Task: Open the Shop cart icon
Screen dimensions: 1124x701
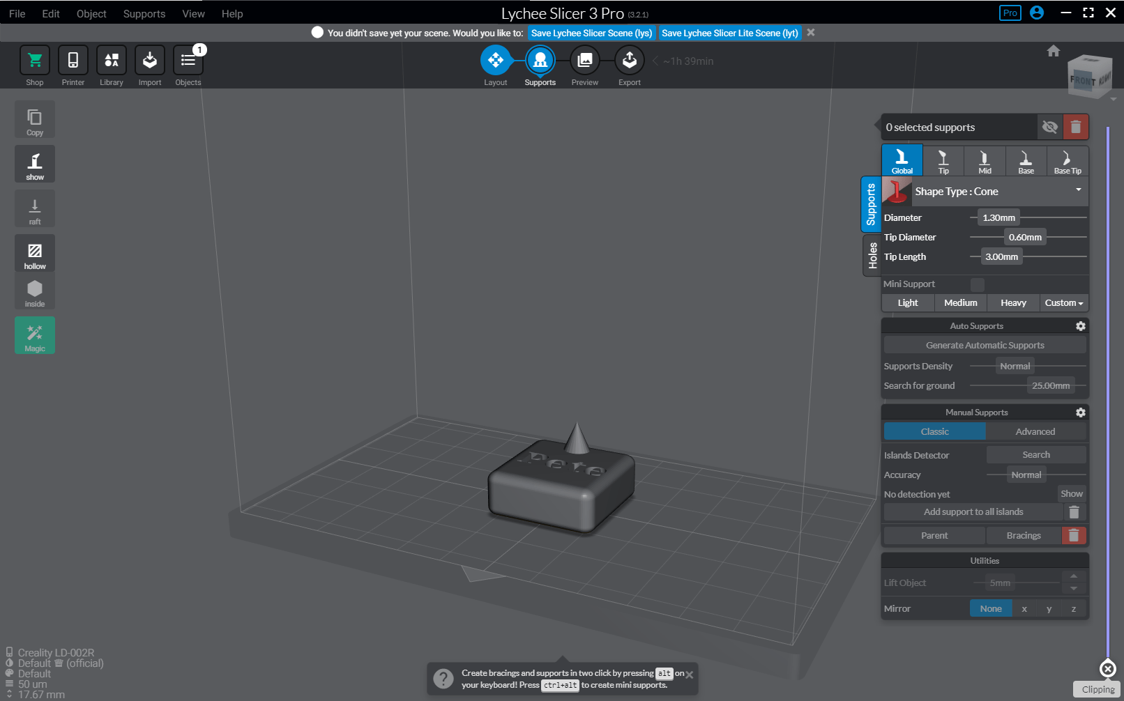Action: click(34, 61)
